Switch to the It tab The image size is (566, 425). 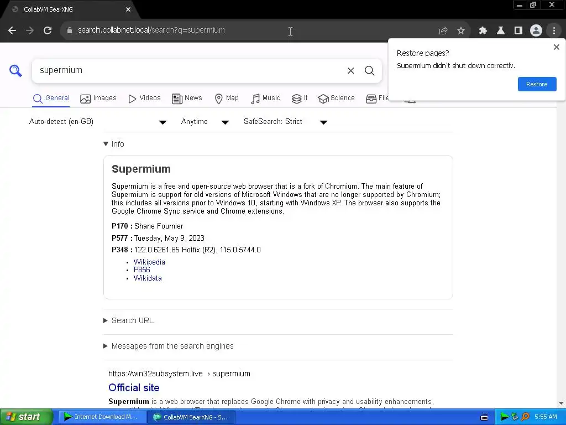pyautogui.click(x=299, y=98)
